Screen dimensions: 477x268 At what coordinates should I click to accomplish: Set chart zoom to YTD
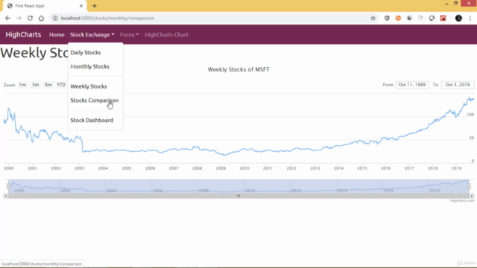61,85
